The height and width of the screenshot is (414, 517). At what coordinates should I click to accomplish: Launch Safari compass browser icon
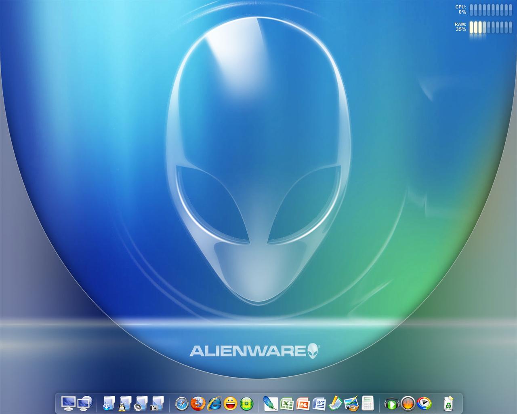[182, 403]
